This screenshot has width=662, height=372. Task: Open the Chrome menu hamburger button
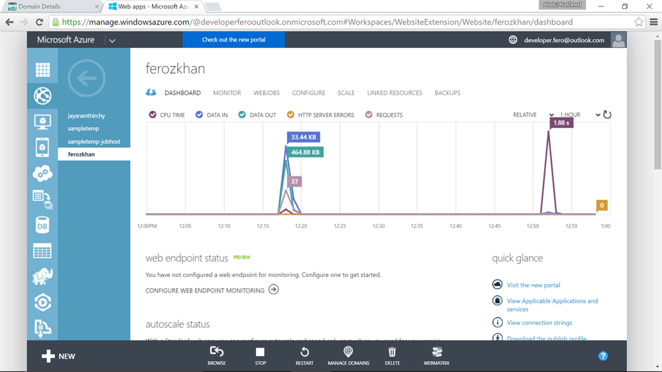(x=654, y=22)
